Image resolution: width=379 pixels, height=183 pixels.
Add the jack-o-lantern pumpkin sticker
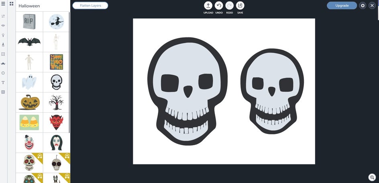pyautogui.click(x=29, y=102)
